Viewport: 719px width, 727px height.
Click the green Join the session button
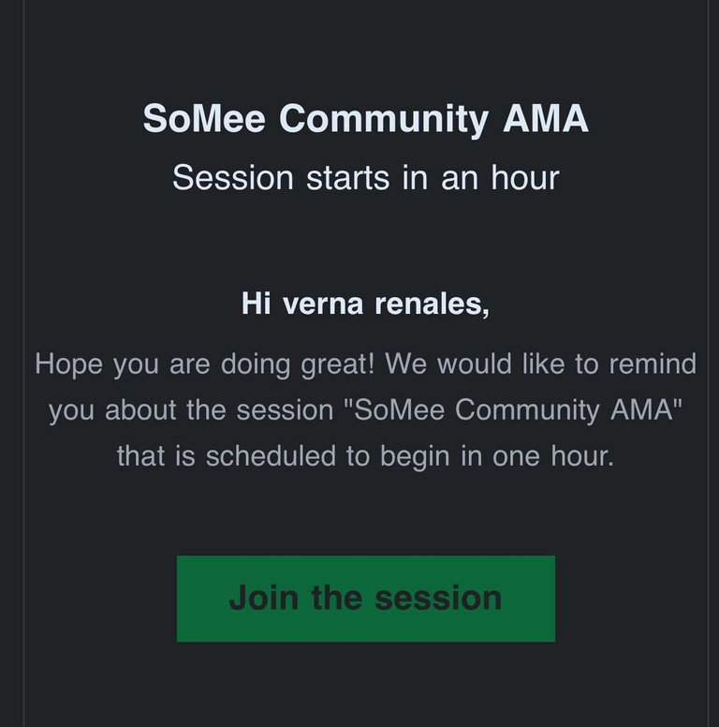365,598
